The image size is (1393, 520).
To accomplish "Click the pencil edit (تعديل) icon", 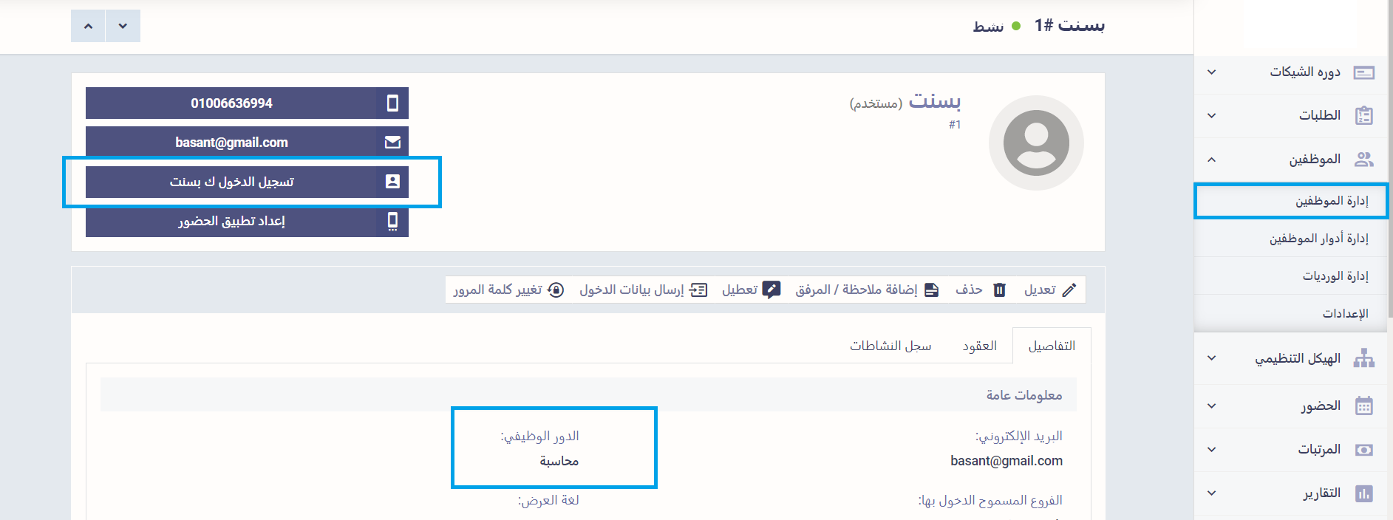I will [1069, 290].
